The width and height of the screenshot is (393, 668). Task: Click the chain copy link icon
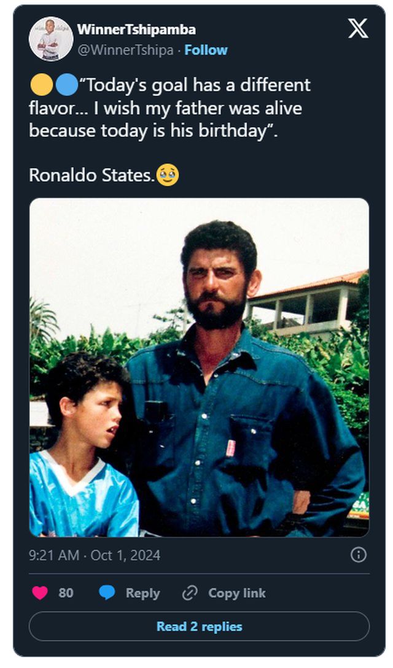[190, 593]
